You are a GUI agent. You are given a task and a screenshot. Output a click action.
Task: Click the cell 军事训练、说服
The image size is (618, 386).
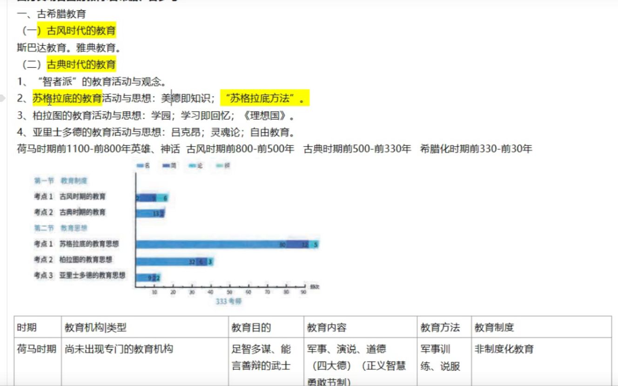[440, 357]
